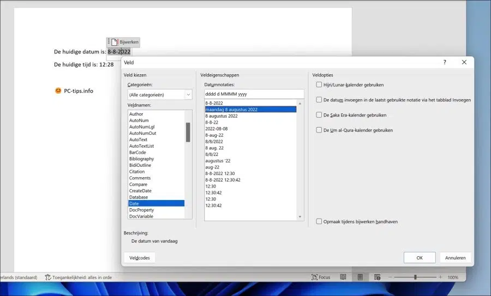Open the help question mark in Veld dialog
This screenshot has height=296, width=491.
point(445,62)
